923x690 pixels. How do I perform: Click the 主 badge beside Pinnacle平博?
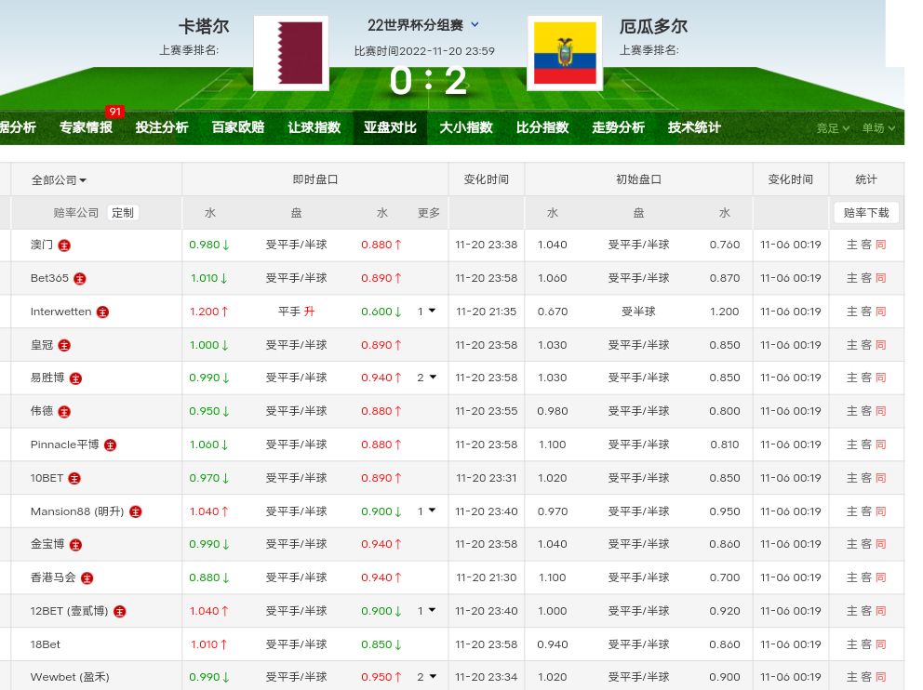pyautogui.click(x=110, y=445)
